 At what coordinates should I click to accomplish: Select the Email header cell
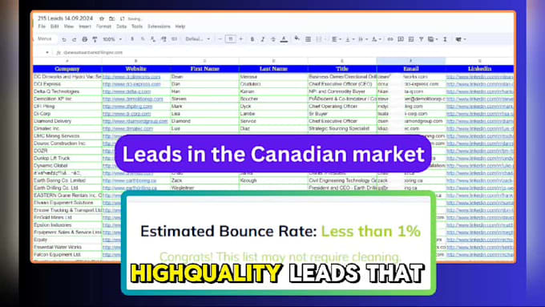tap(411, 69)
